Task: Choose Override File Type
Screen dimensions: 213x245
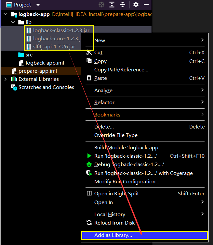Action: point(145,135)
